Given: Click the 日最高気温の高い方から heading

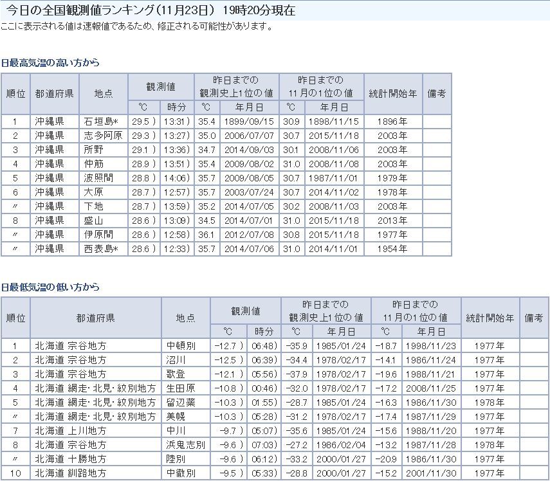Looking at the screenshot, I should (50, 63).
